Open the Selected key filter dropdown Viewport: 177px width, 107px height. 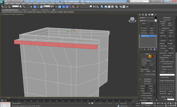point(147,103)
